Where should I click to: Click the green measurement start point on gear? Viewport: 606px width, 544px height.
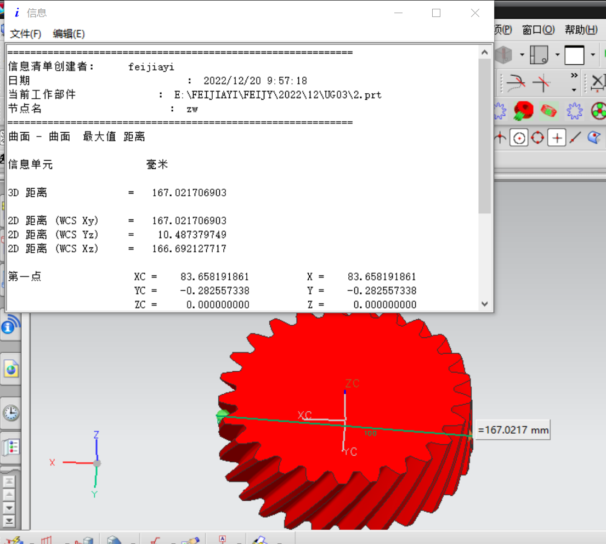222,416
